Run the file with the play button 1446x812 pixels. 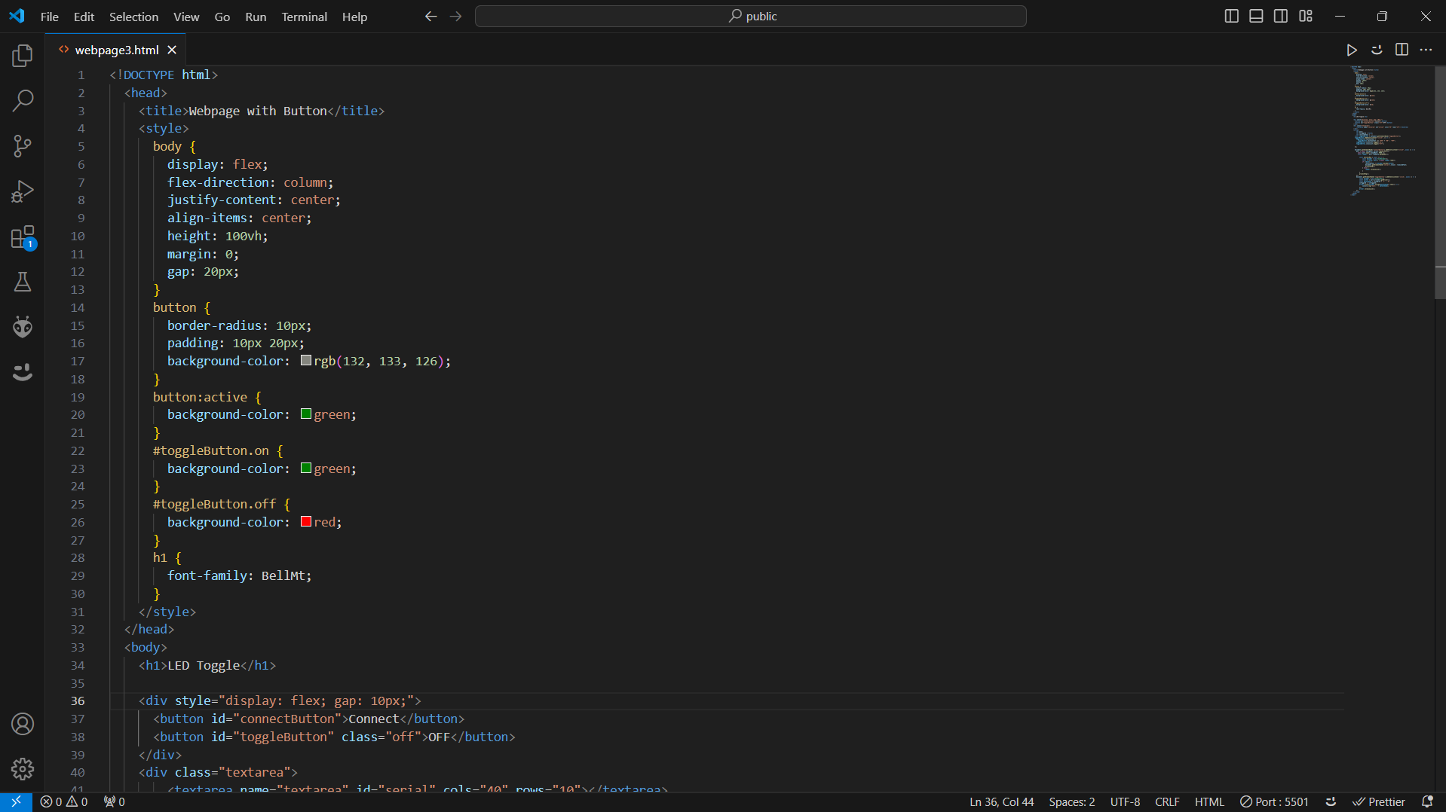(1352, 50)
